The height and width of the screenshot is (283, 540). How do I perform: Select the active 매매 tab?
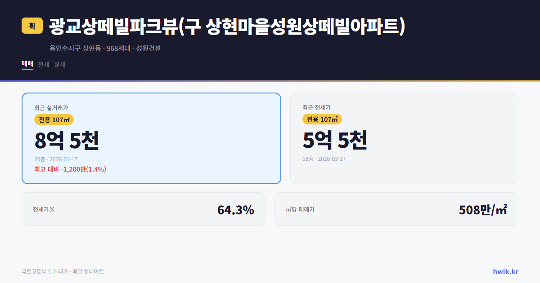click(27, 63)
